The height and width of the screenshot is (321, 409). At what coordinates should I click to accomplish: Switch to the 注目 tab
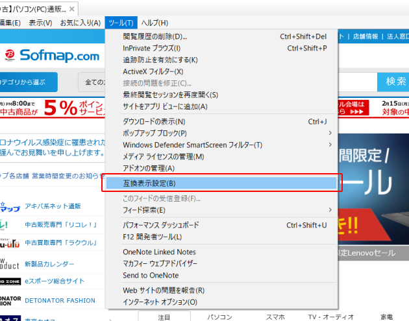(164, 316)
